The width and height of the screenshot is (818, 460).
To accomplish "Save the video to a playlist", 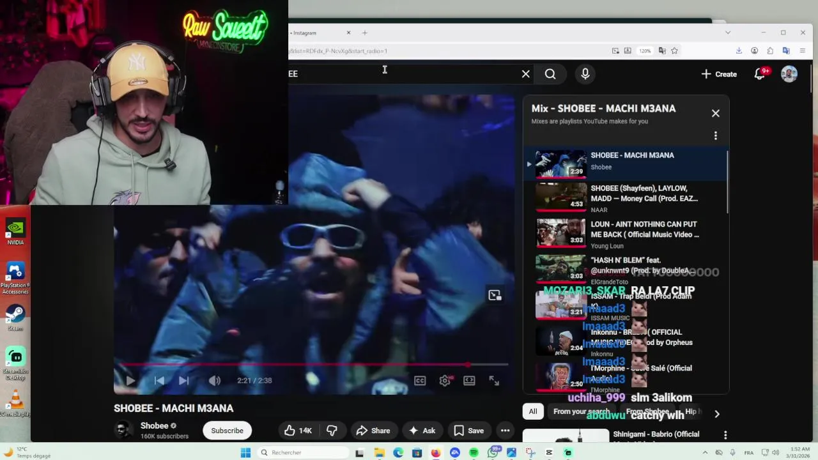I will 469,431.
